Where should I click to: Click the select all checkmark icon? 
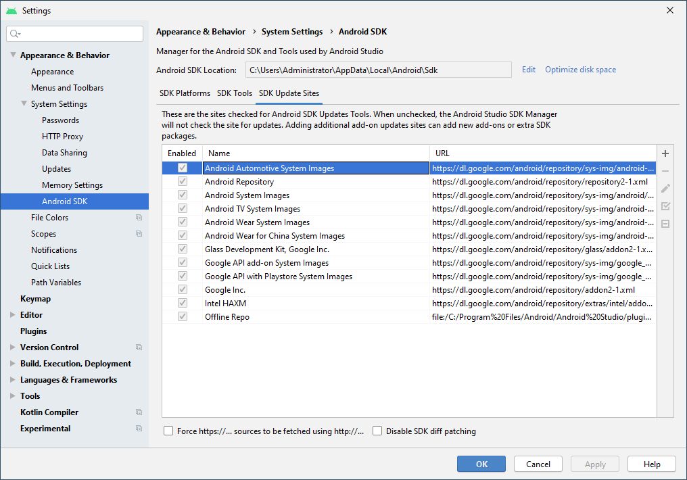point(665,206)
